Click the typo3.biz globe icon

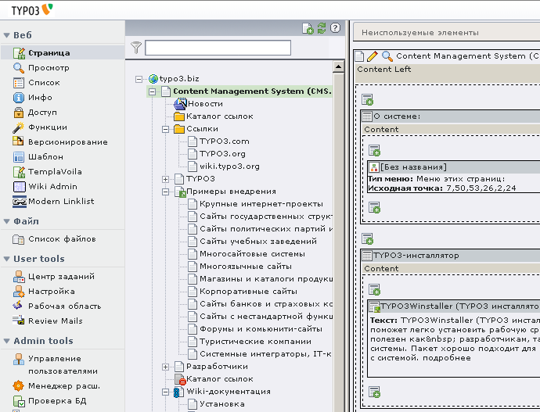pos(153,79)
